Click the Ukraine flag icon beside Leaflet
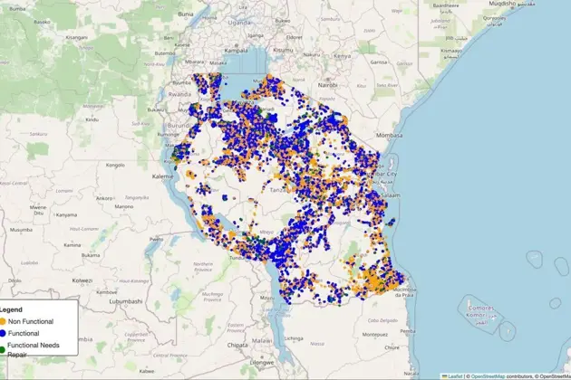 445,376
